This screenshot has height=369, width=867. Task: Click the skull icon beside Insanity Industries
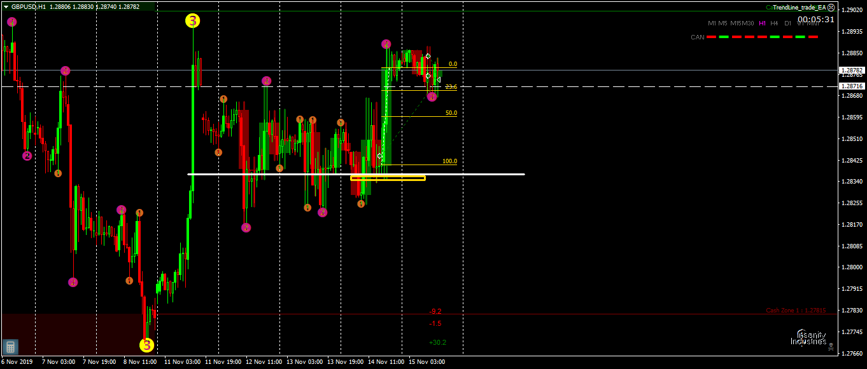[x=831, y=347]
